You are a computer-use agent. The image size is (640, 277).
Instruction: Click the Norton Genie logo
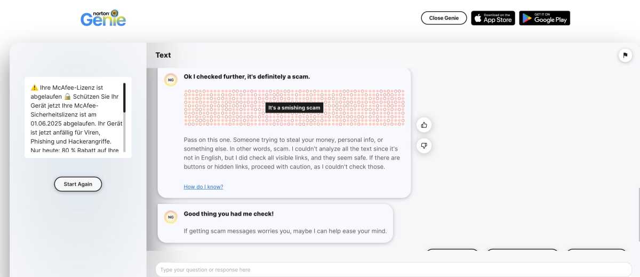(103, 18)
